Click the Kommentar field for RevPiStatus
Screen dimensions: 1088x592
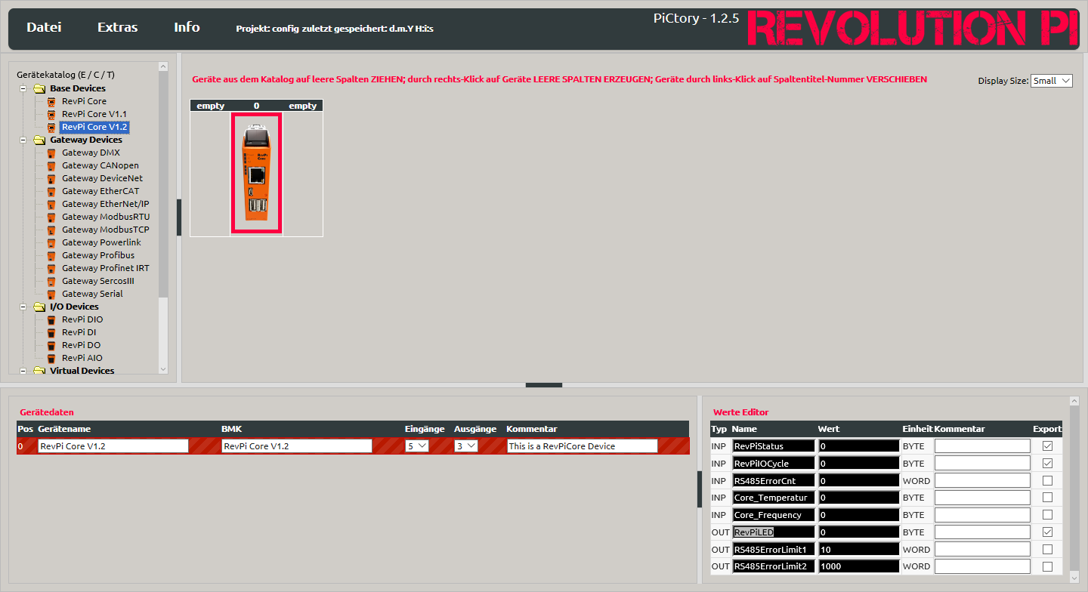click(x=982, y=446)
